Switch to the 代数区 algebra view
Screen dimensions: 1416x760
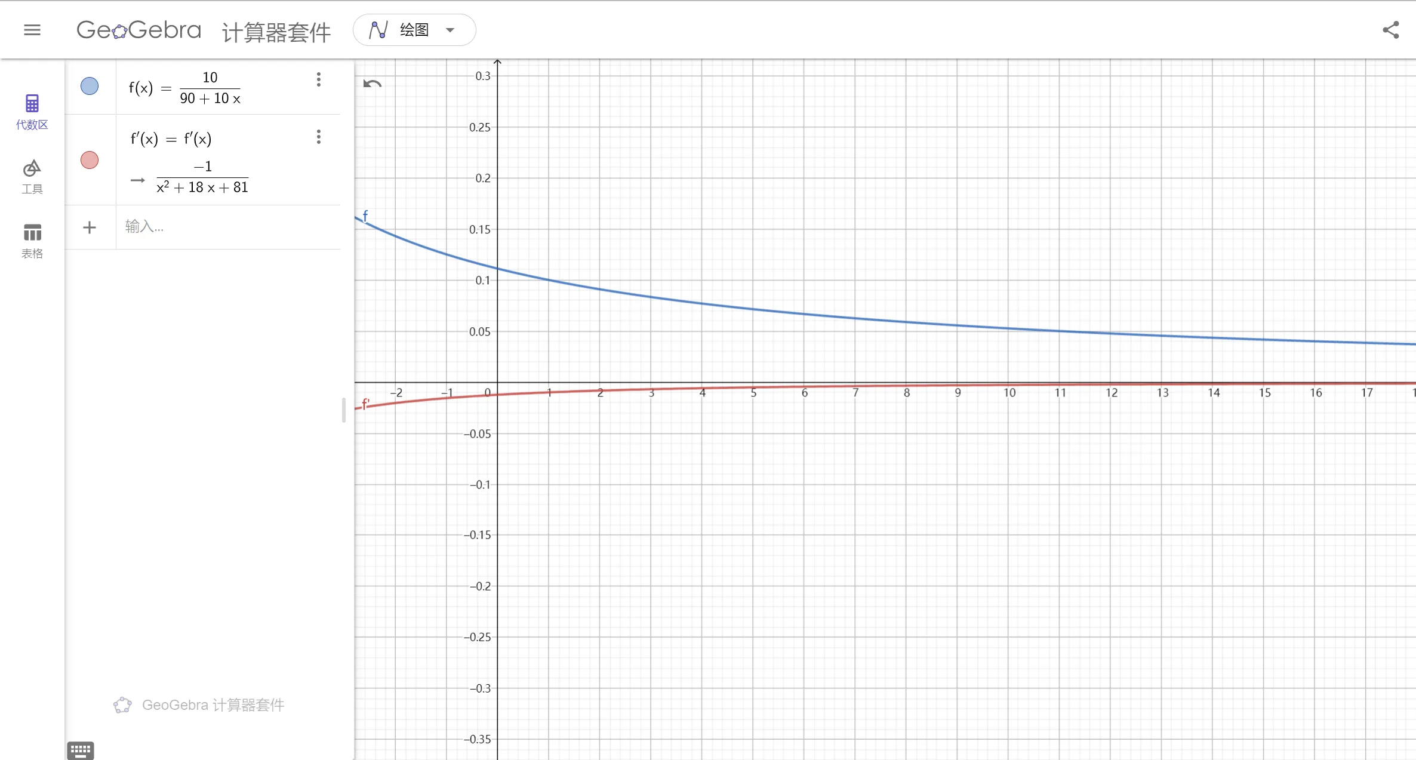coord(32,112)
